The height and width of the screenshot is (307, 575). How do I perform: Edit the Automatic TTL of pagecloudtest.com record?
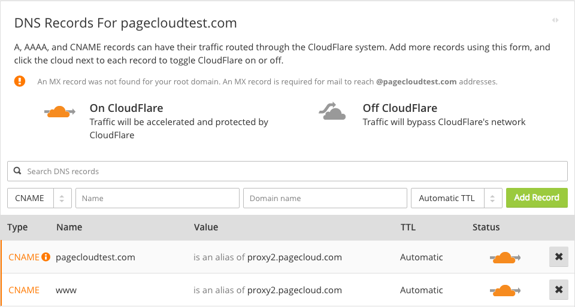click(422, 257)
